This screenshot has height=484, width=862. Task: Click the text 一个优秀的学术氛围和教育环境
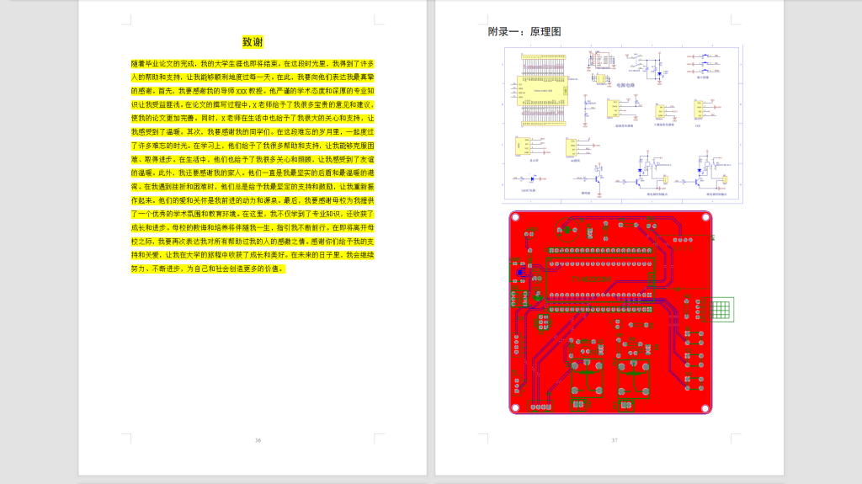tap(187, 214)
